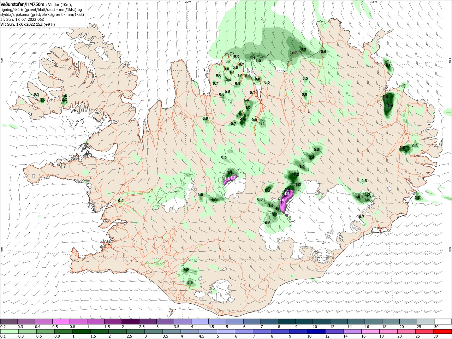Click the 4.2 precipitation value on the map

coord(287,194)
